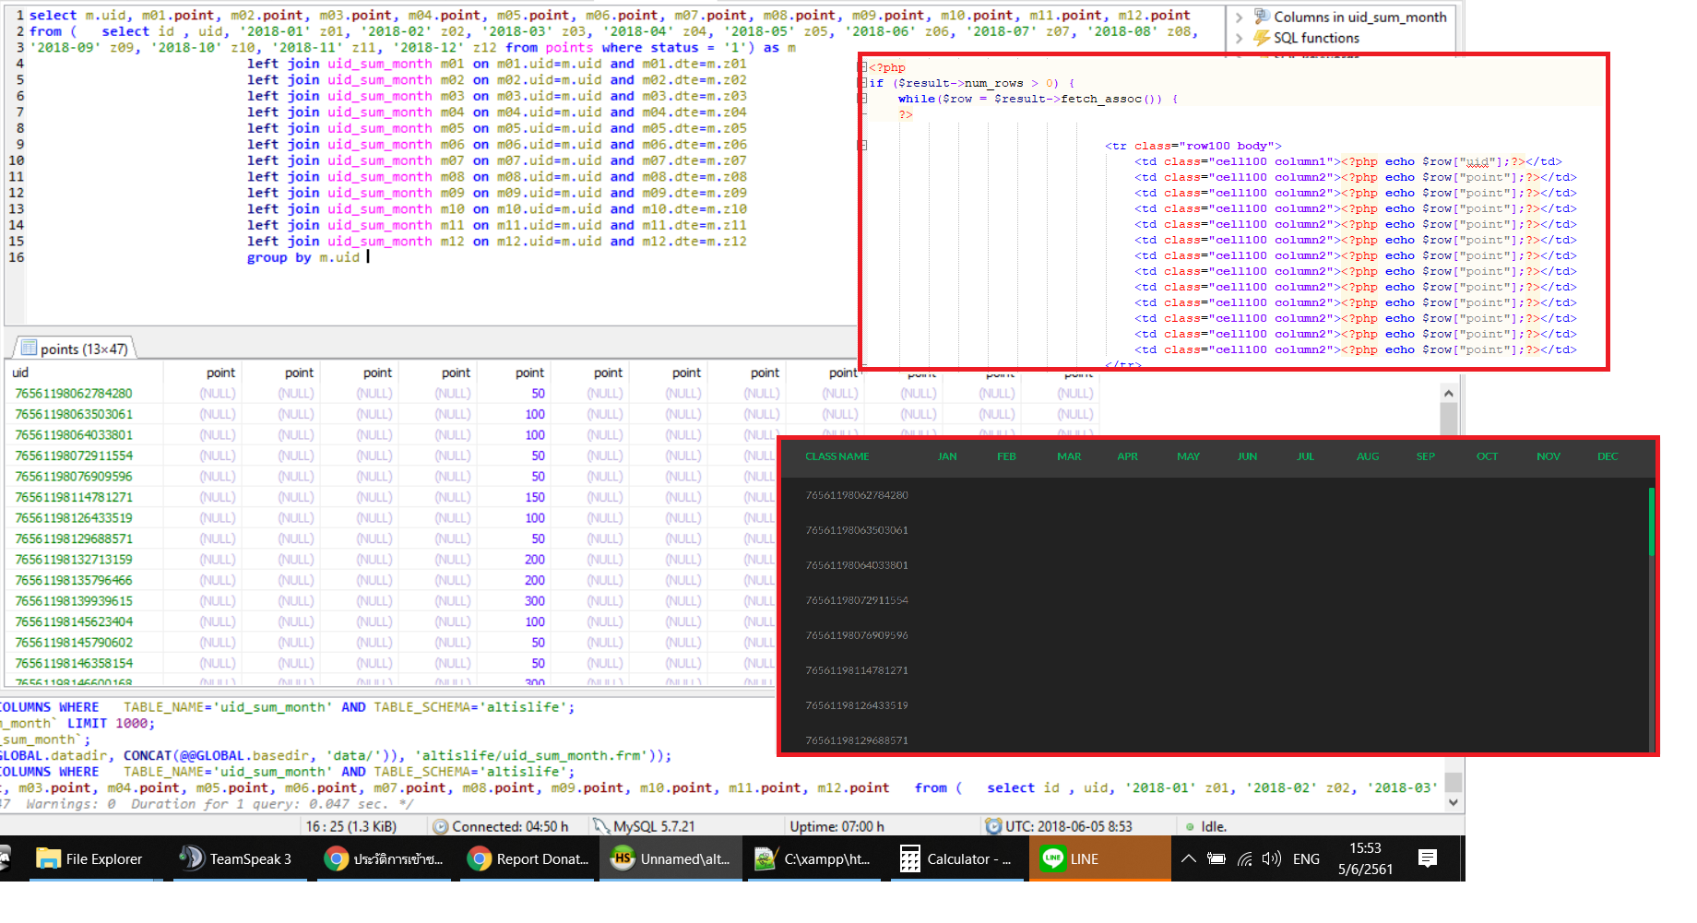The width and height of the screenshot is (1697, 923).
Task: Click the DEC column header in dark table
Action: [x=1608, y=456]
